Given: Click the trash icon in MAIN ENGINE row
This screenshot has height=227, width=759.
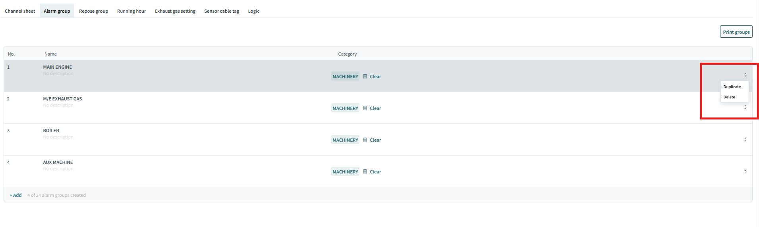Looking at the screenshot, I should [x=365, y=76].
